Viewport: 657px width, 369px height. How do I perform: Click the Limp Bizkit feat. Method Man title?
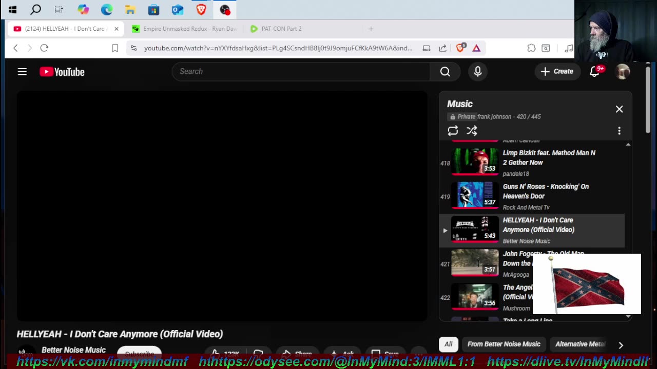tap(549, 157)
